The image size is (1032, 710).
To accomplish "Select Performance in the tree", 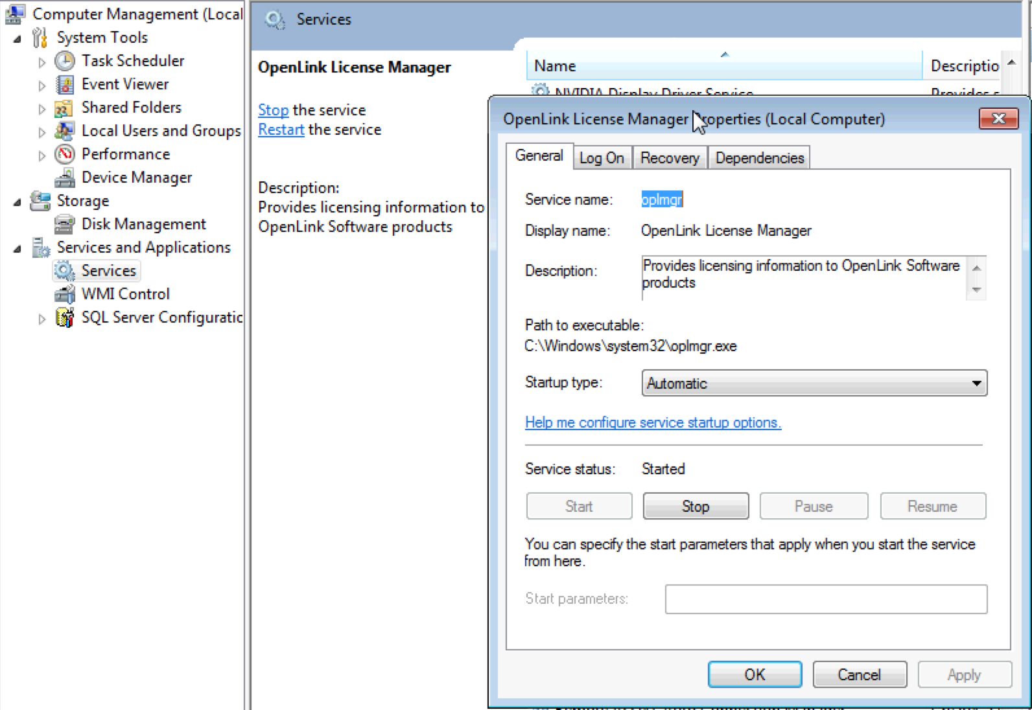I will [x=126, y=154].
